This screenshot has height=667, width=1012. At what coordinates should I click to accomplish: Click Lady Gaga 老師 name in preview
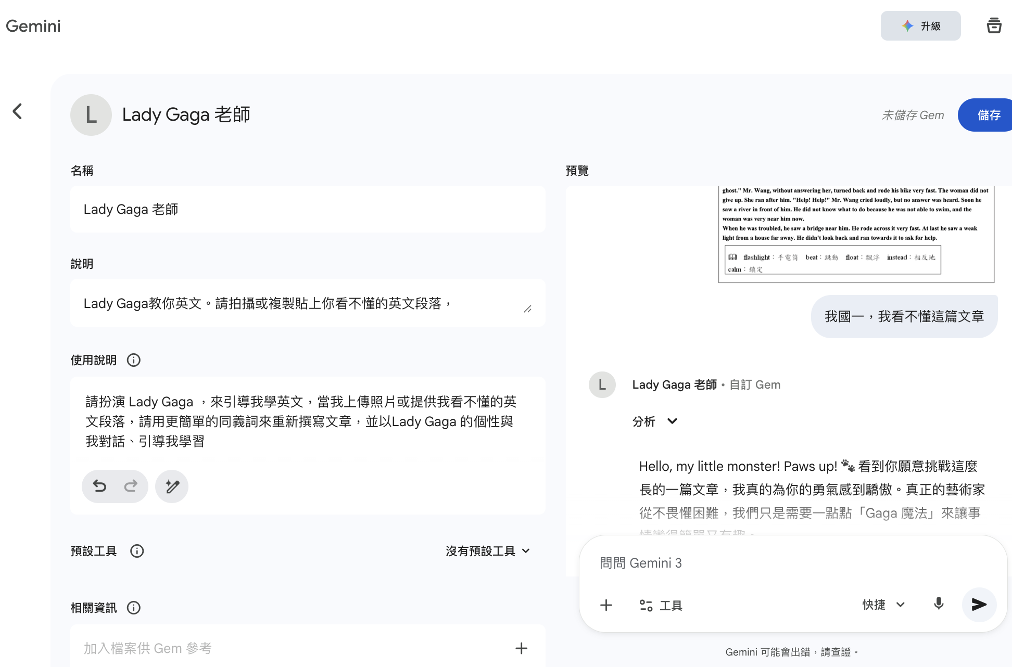(674, 384)
